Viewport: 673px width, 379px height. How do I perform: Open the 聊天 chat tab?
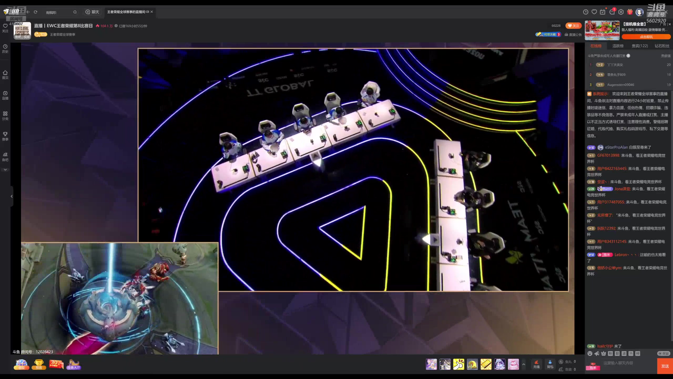[x=92, y=12]
